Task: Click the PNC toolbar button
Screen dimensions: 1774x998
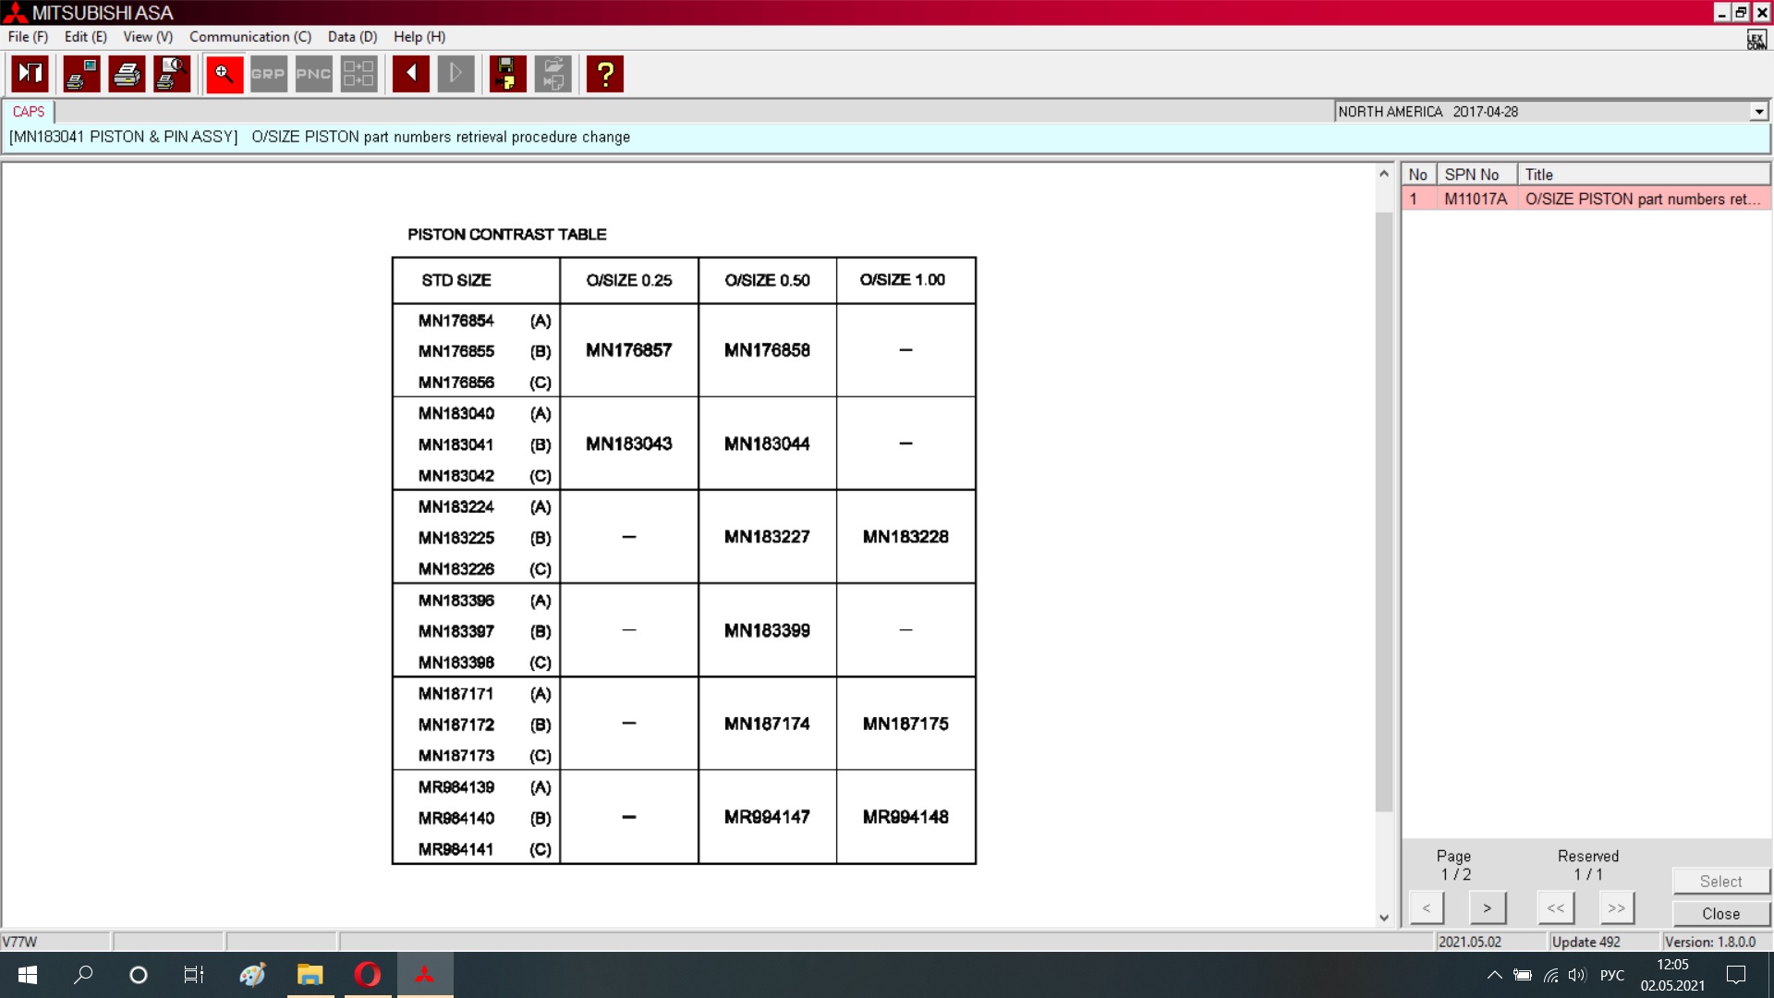Action: pyautogui.click(x=313, y=74)
